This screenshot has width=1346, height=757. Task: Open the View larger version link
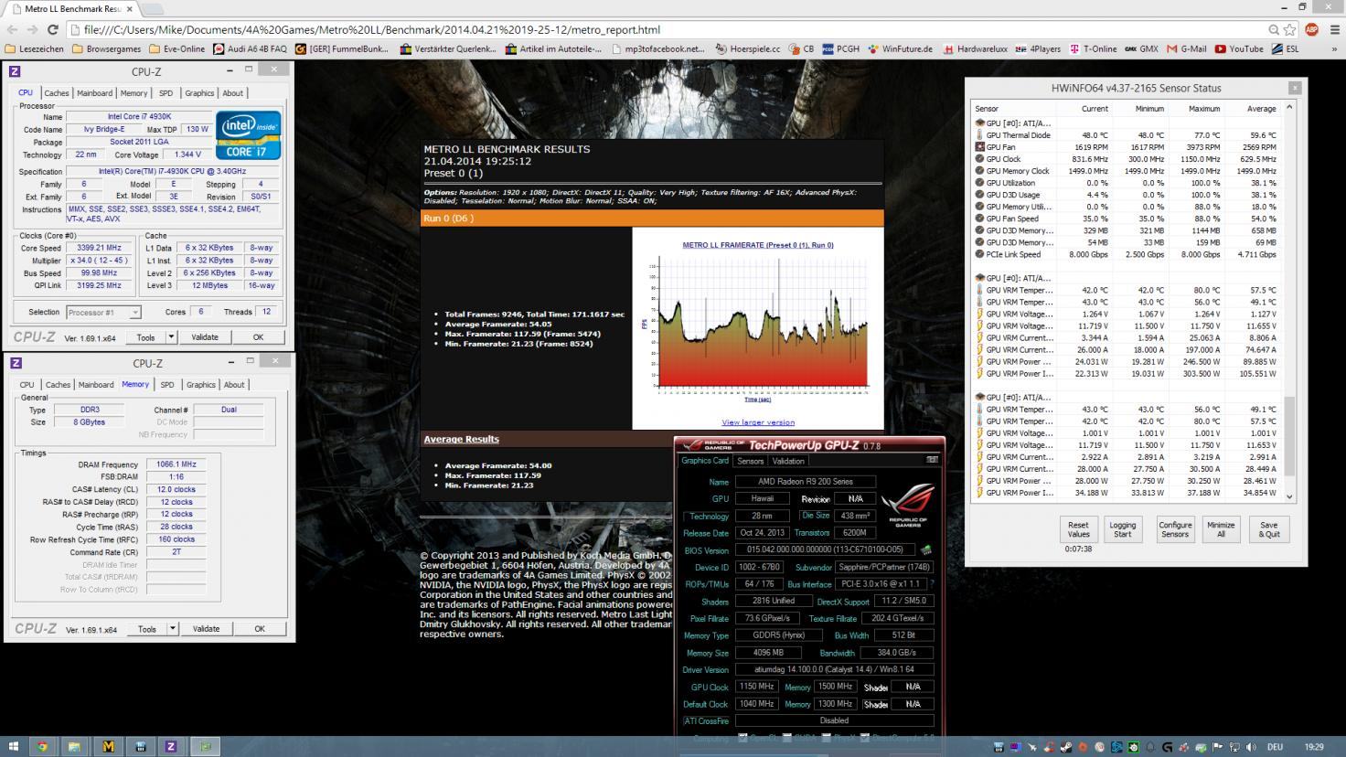coord(758,422)
